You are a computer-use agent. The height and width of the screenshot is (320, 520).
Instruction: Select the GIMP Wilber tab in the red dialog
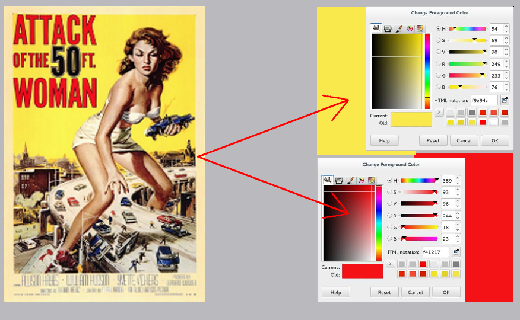[327, 180]
